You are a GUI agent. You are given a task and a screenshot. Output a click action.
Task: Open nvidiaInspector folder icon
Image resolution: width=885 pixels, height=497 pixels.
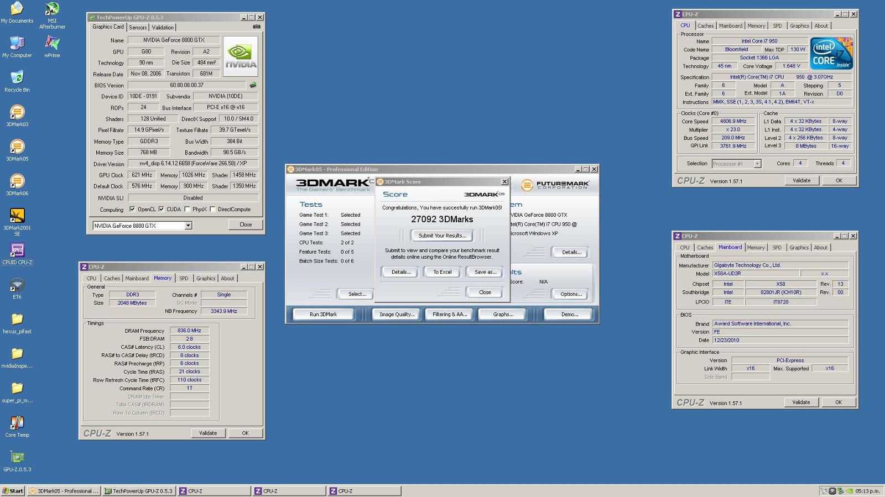coord(17,358)
